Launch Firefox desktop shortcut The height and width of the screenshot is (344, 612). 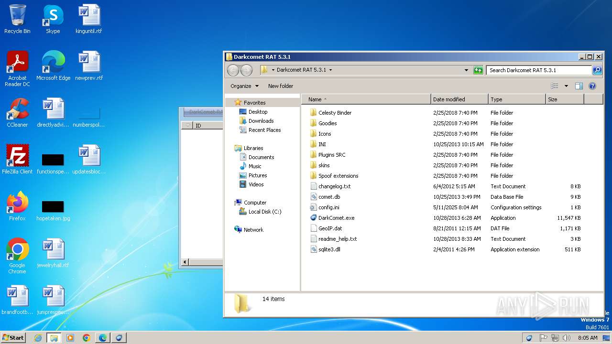(17, 206)
